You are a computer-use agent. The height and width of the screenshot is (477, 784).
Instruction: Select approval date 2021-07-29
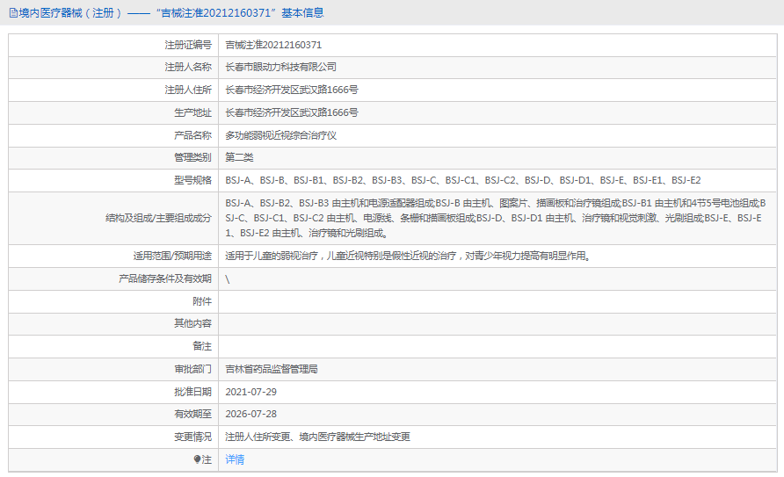click(x=251, y=392)
